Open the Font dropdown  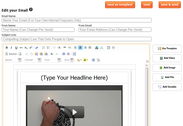[x=53, y=60]
